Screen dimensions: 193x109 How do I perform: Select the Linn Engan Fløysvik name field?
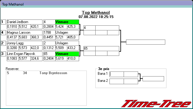24,54
